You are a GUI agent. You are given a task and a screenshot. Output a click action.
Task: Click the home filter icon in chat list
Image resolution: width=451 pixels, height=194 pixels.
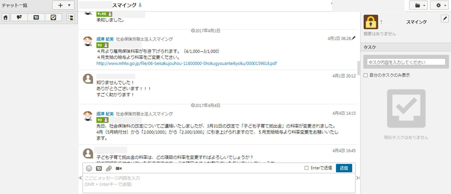click(6, 17)
